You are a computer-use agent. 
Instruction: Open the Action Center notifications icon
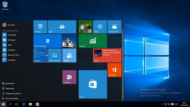click(x=172, y=104)
